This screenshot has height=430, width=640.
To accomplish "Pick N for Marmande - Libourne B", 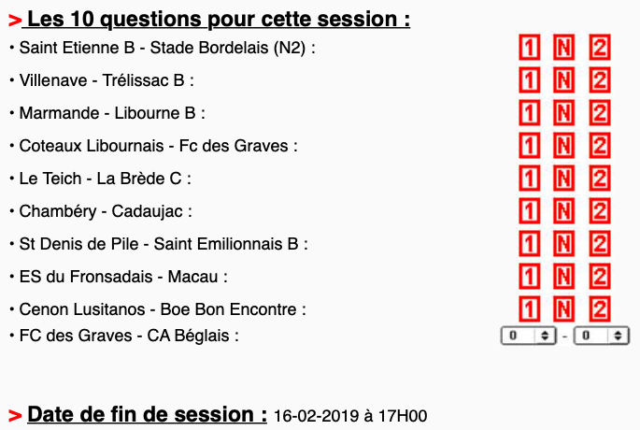I will point(564,113).
